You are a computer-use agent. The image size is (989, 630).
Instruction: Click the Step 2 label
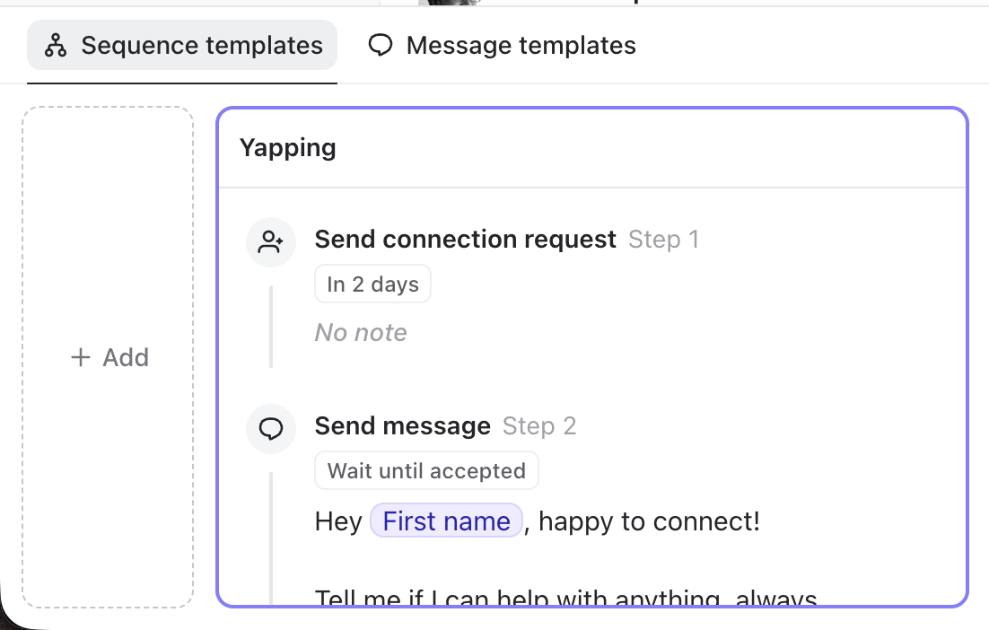(x=539, y=426)
